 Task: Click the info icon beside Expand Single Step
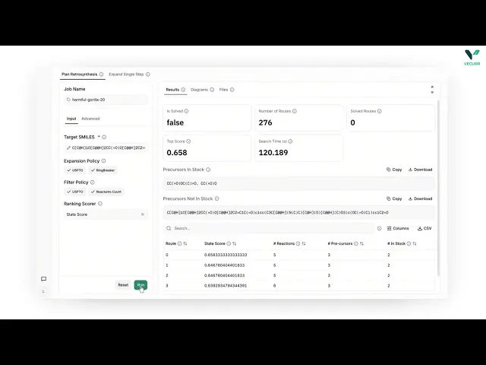(x=148, y=75)
